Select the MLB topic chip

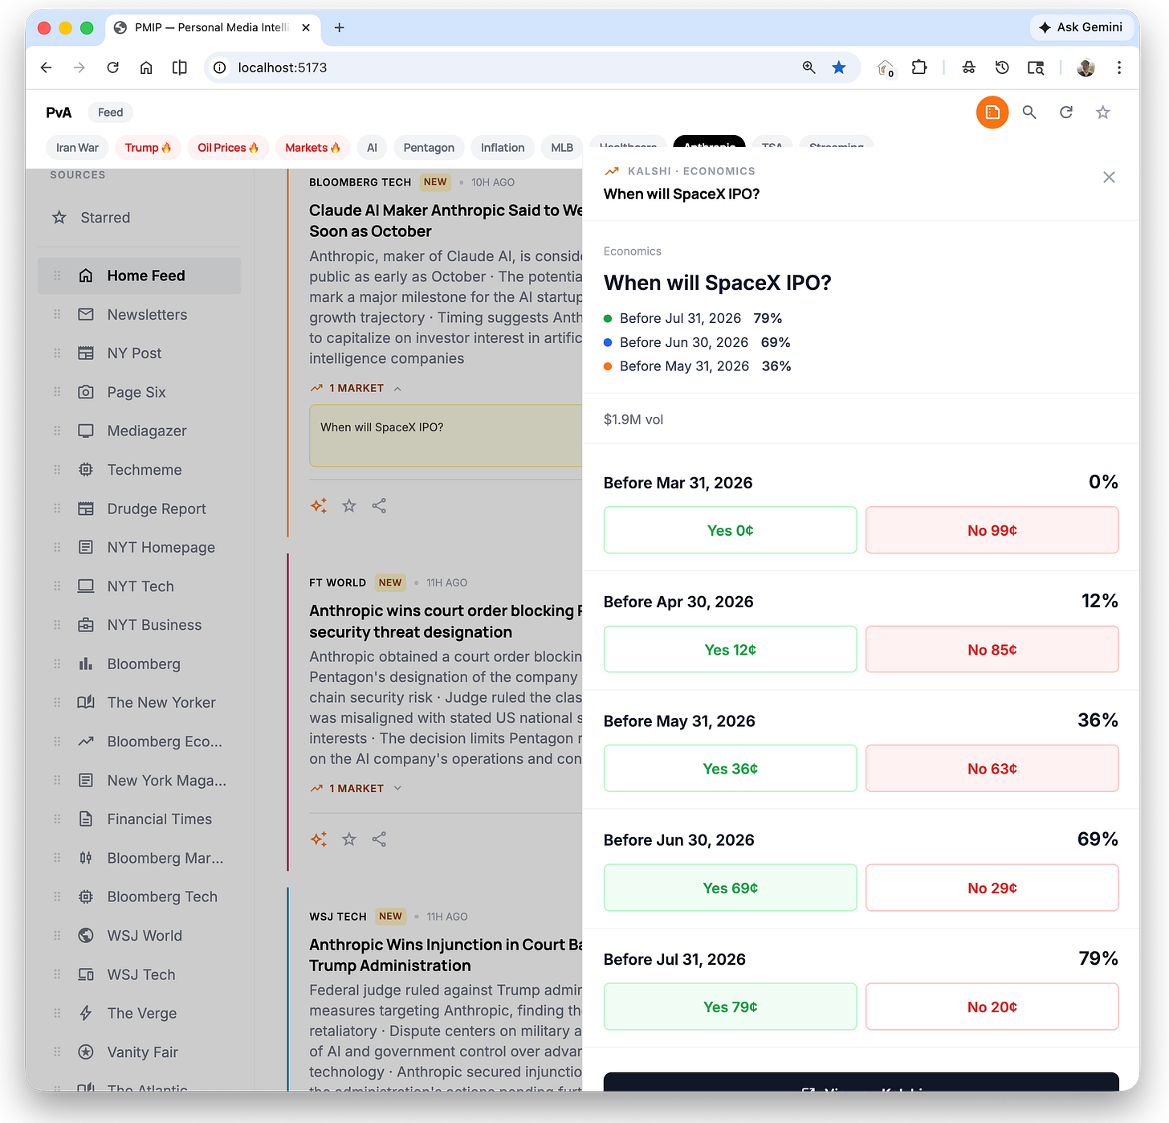click(562, 148)
